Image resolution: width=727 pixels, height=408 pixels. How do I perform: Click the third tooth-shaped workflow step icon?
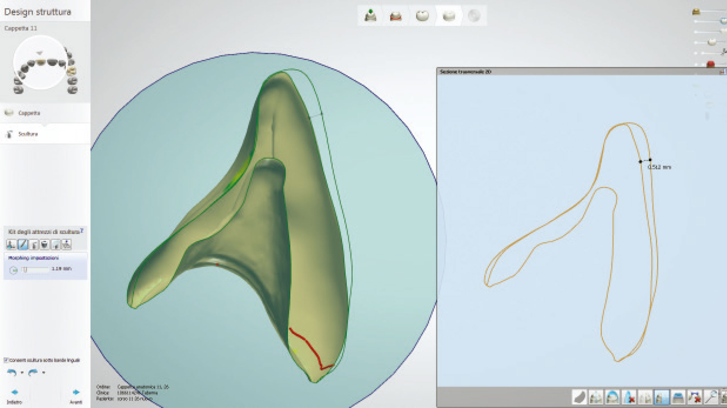click(422, 16)
